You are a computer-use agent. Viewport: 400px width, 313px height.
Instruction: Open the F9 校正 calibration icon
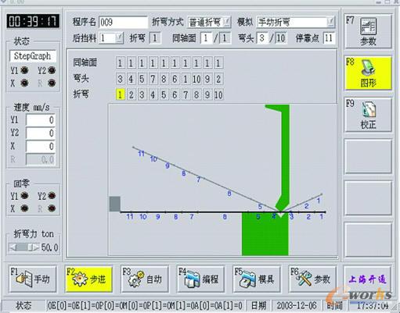pyautogui.click(x=368, y=115)
